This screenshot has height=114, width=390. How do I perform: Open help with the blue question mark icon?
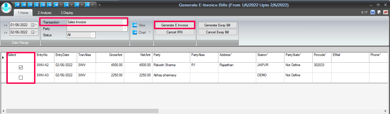click(x=373, y=12)
